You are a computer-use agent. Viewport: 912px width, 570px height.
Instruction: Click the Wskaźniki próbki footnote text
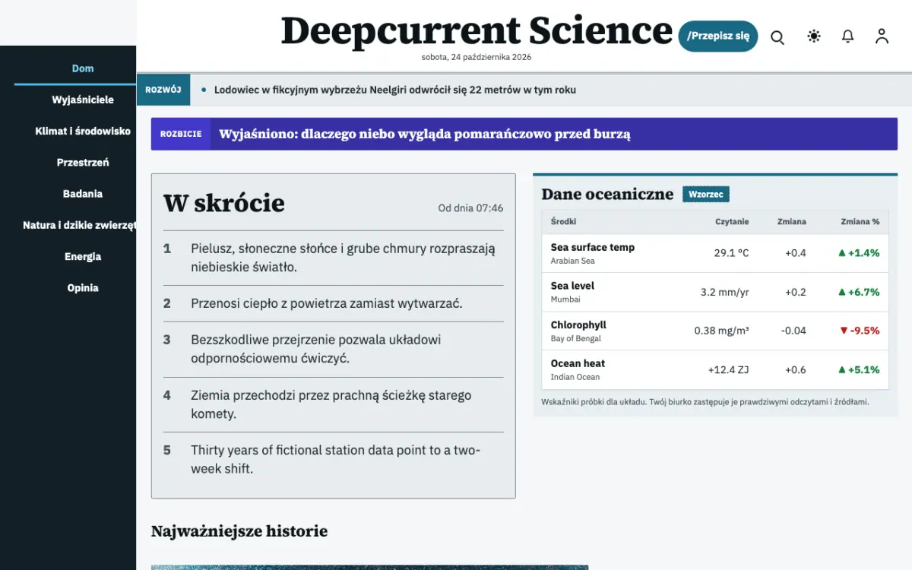(705, 402)
